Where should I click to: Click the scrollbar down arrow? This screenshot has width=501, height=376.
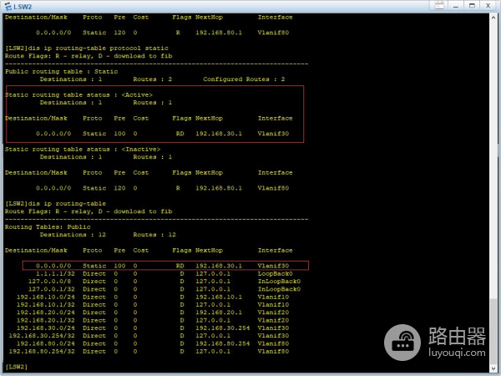coord(493,370)
